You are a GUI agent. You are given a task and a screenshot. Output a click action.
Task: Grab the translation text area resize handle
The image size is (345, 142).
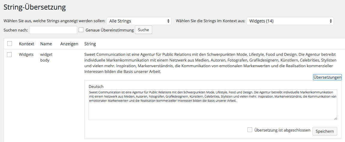335,118
